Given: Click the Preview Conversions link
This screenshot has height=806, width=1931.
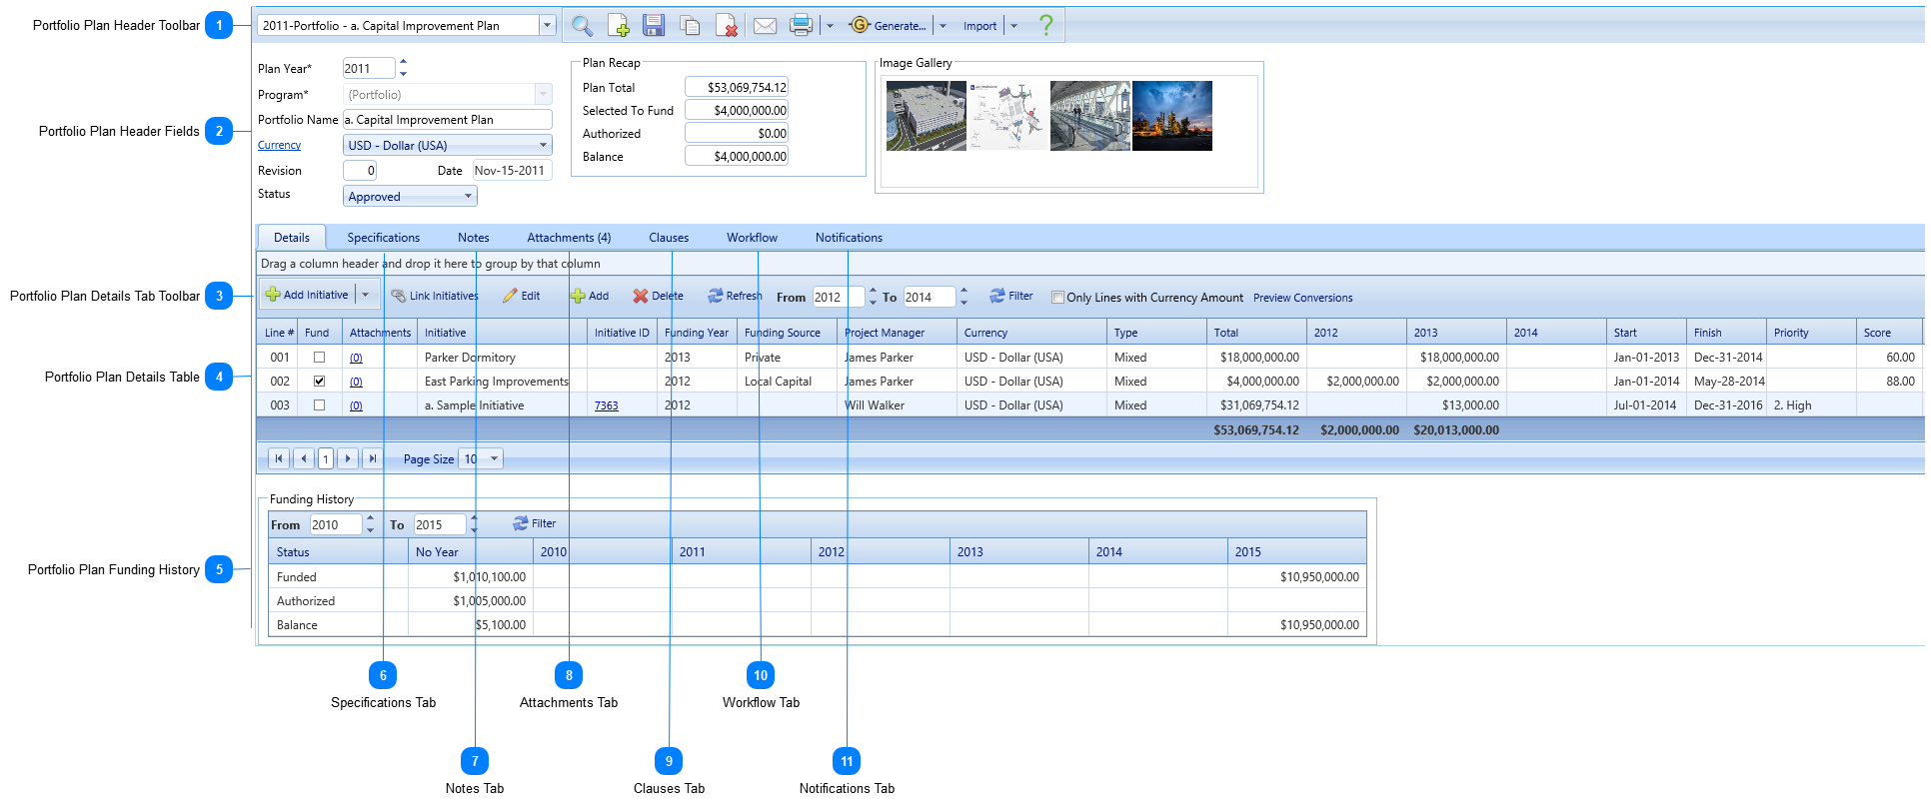Looking at the screenshot, I should (1302, 298).
